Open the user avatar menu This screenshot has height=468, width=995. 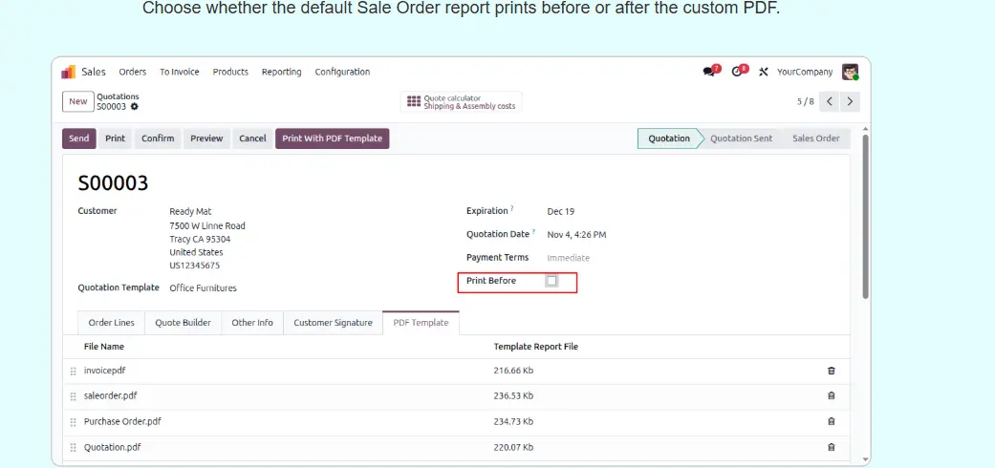850,72
